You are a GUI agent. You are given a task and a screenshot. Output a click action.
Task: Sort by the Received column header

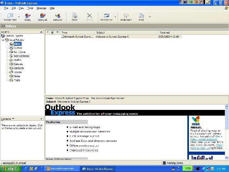(169, 32)
